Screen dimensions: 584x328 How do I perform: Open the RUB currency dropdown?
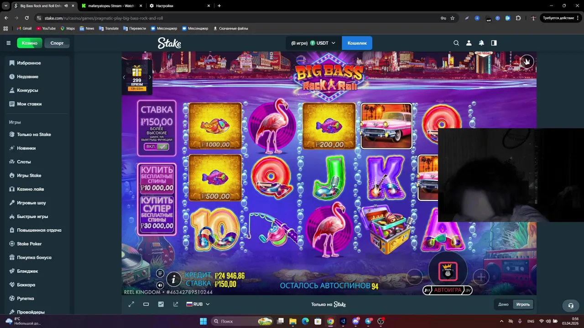coord(198,304)
